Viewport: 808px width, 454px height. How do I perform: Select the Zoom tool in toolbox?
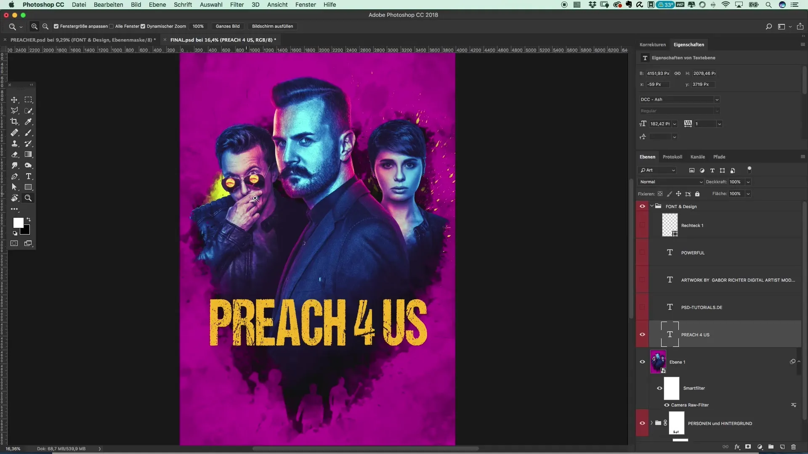tap(28, 198)
